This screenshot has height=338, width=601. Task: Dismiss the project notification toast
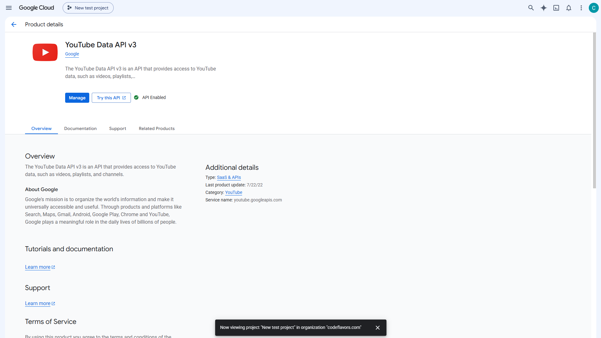tap(378, 328)
